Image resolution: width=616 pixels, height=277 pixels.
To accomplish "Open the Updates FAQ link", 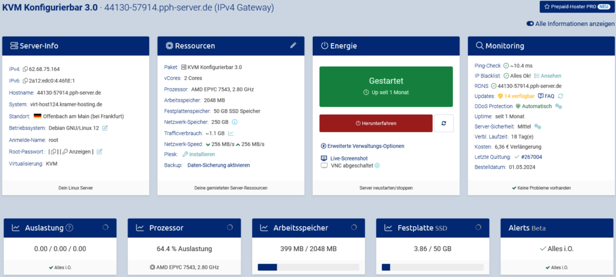I will click(x=546, y=96).
